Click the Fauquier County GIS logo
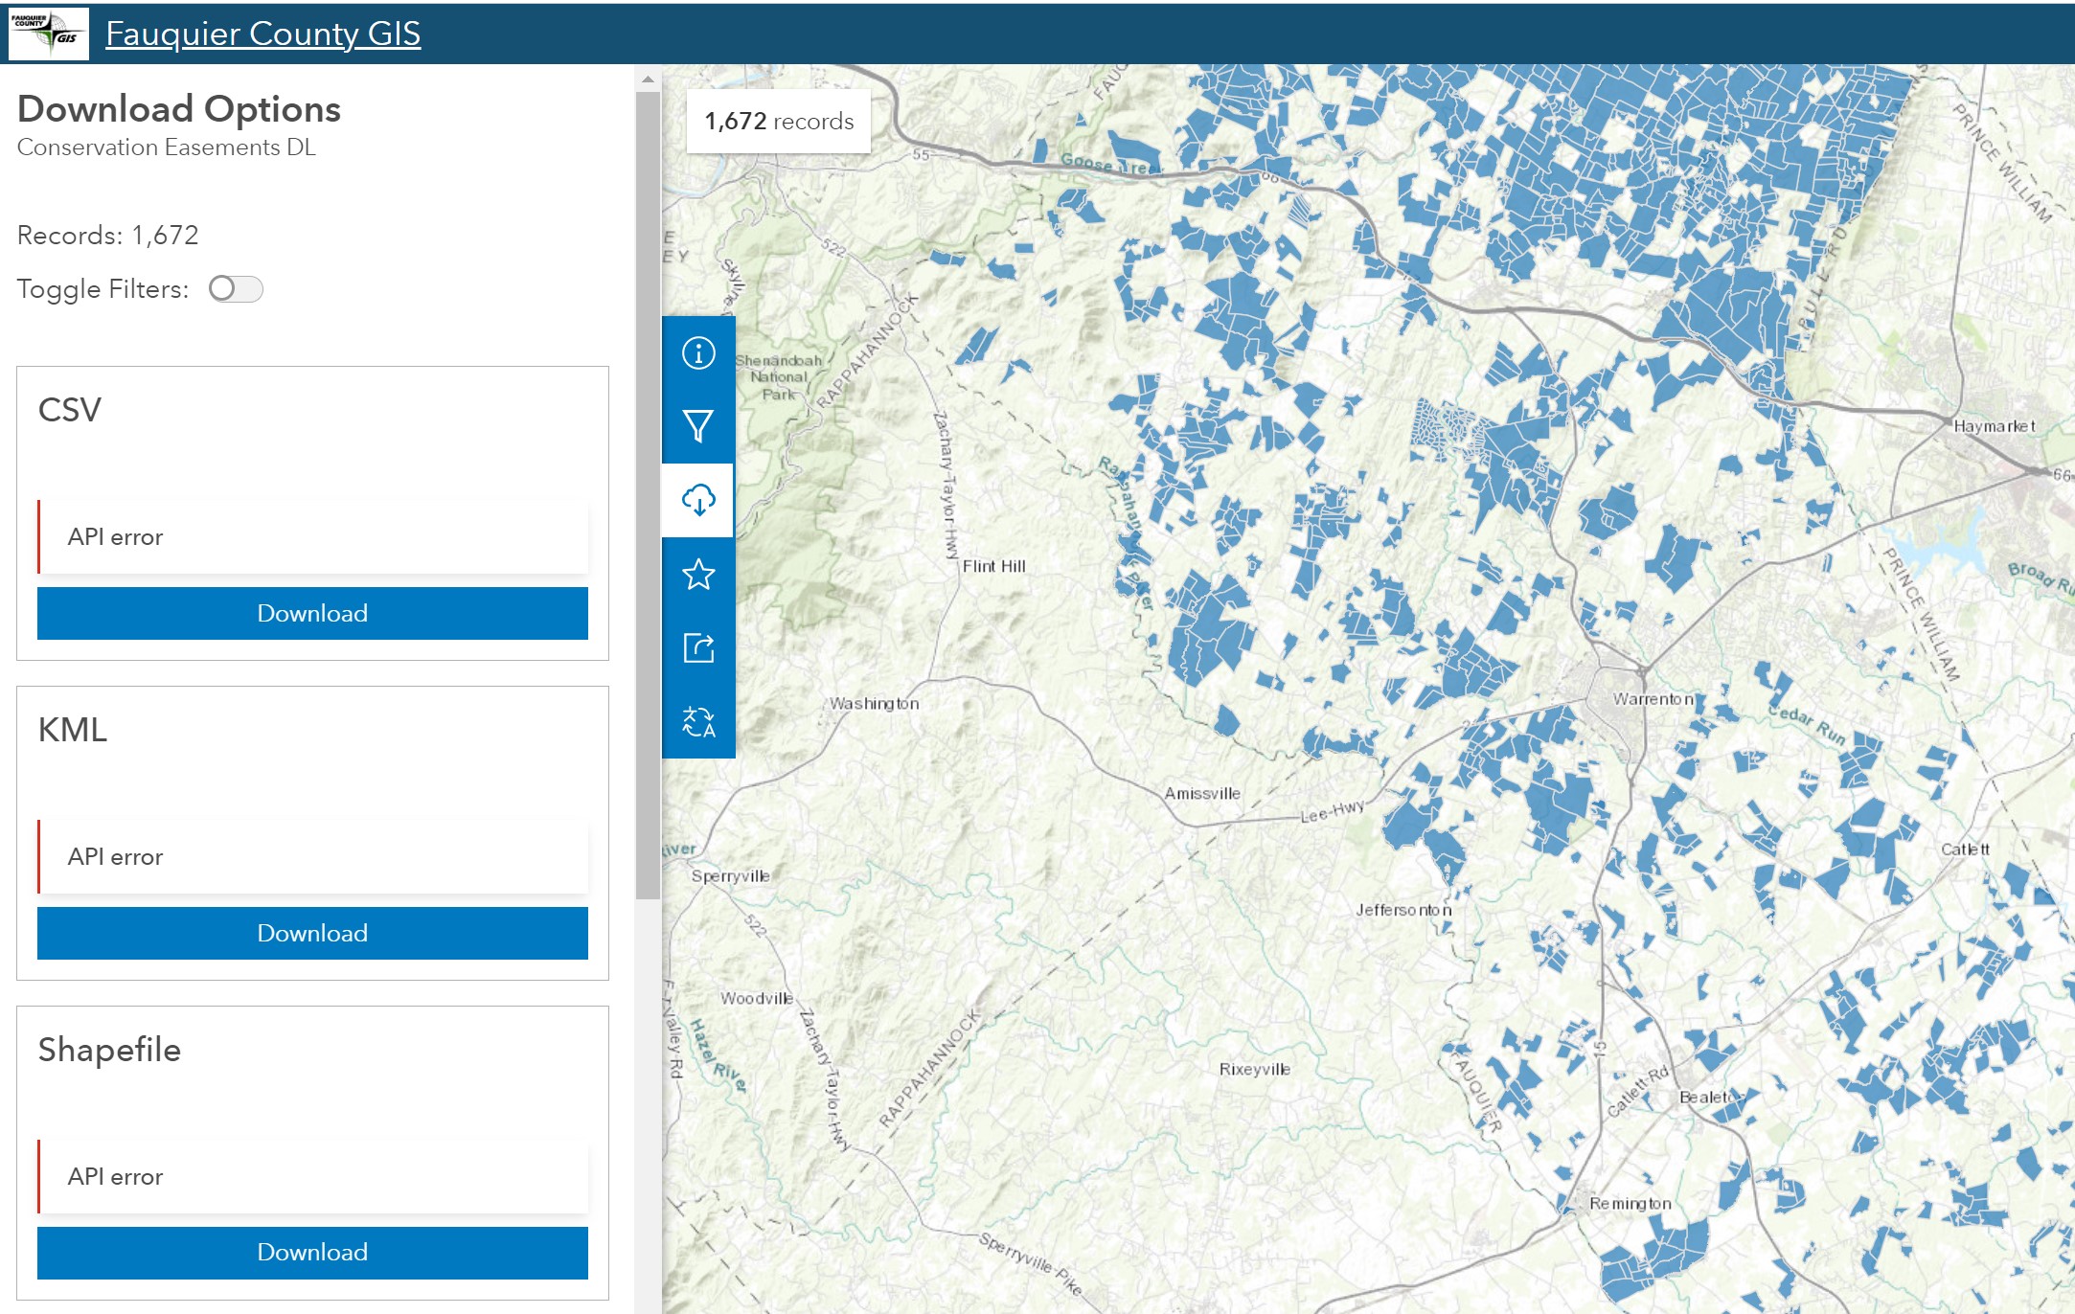 [49, 34]
